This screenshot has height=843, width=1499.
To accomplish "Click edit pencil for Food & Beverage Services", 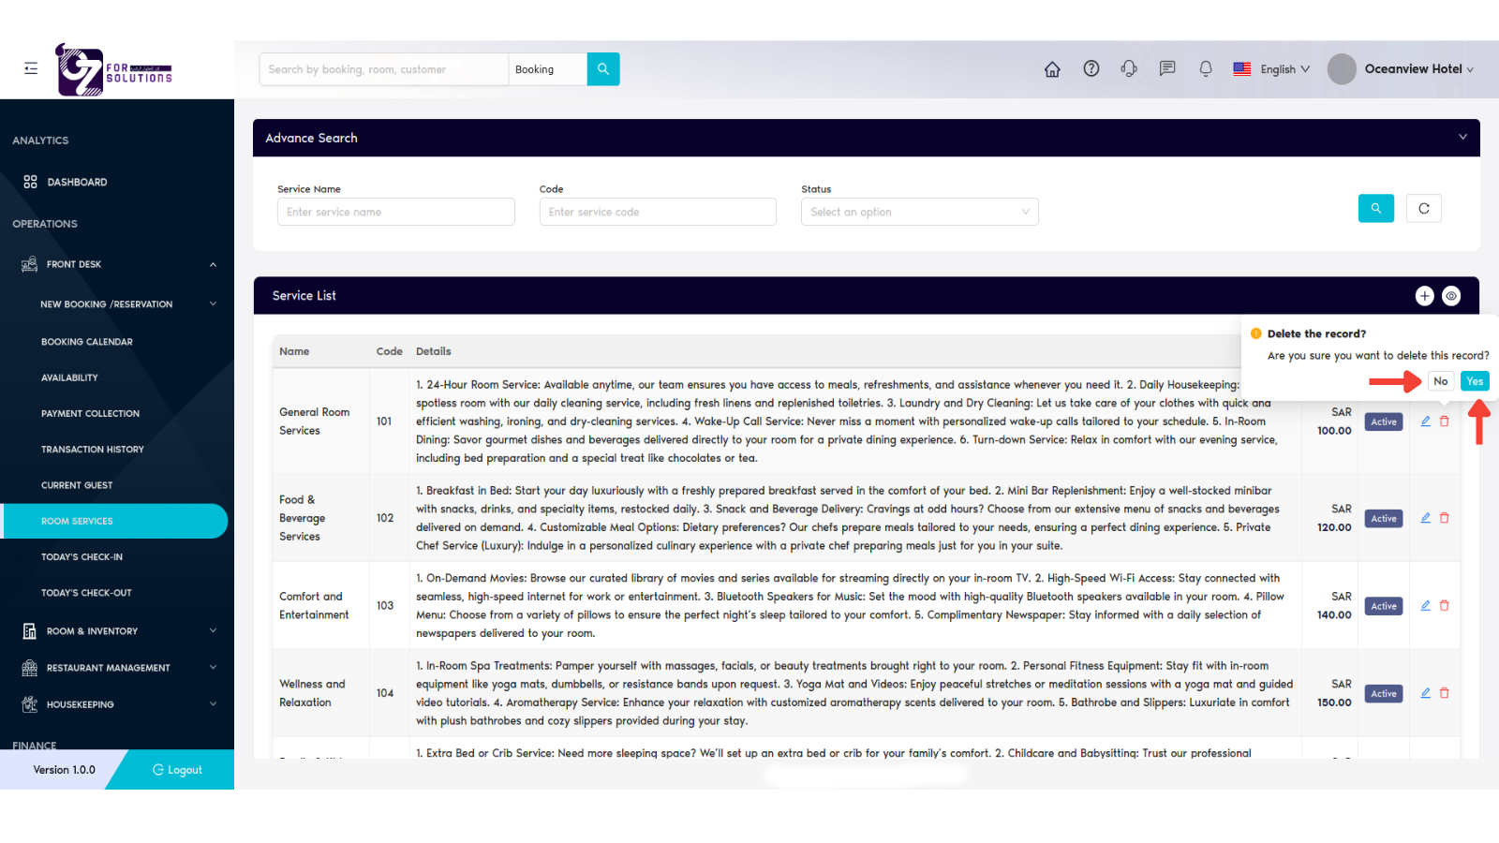I will [x=1425, y=518].
